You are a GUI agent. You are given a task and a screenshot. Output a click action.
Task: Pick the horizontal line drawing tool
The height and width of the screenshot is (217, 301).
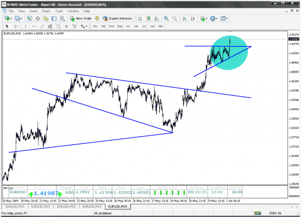click(x=34, y=26)
